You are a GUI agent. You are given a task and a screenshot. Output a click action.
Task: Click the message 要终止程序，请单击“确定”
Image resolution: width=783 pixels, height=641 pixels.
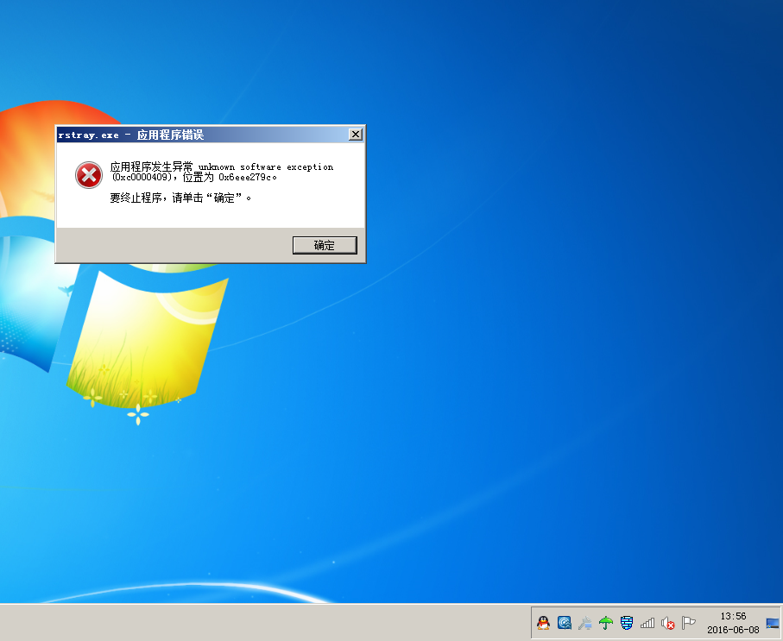(x=180, y=198)
